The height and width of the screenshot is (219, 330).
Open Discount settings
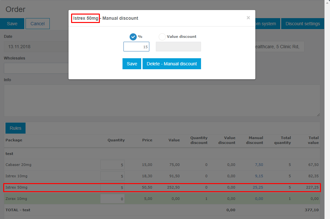click(303, 24)
